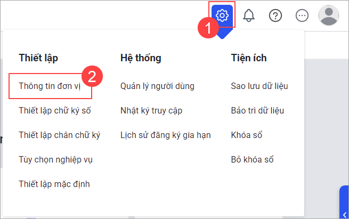Expand the blue side panel arrow
Viewport: 349px width, 219px height.
pos(344,214)
